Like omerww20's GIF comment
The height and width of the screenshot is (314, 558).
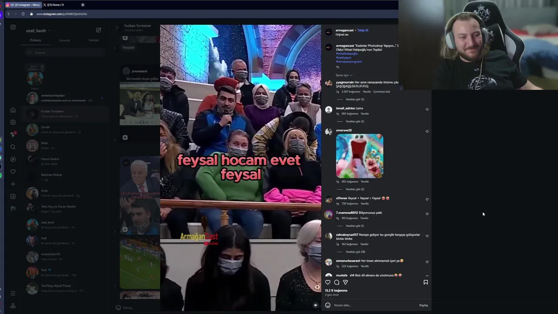pyautogui.click(x=427, y=131)
